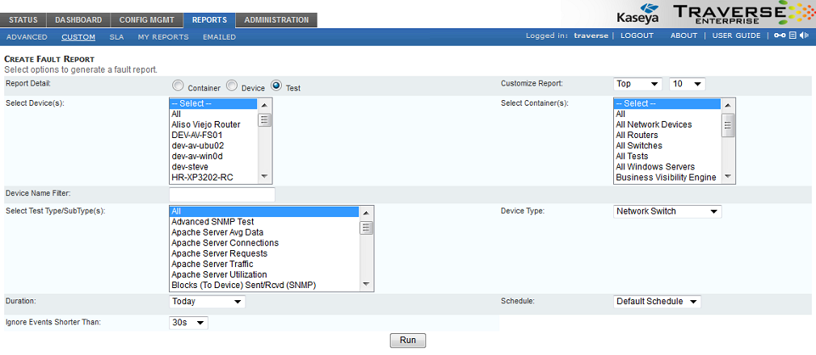
Task: Select Aliso Viejo Router in device list
Action: pyautogui.click(x=206, y=125)
